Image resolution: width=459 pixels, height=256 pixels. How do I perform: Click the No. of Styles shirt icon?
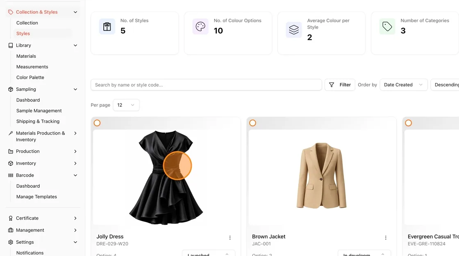(107, 27)
